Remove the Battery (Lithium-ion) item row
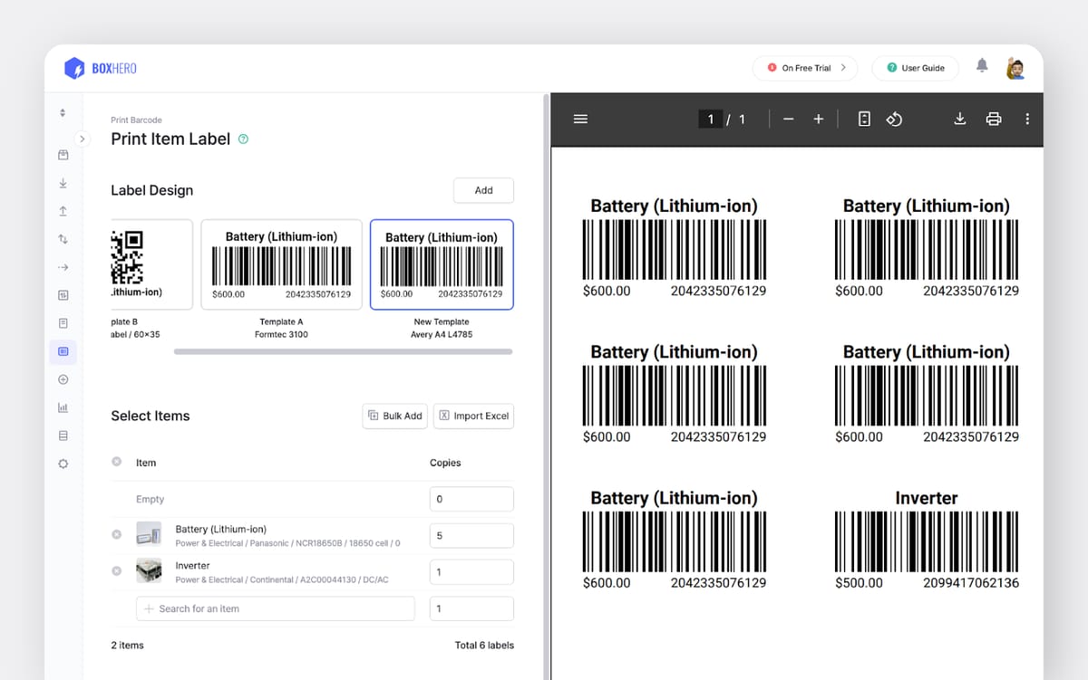 pyautogui.click(x=116, y=535)
